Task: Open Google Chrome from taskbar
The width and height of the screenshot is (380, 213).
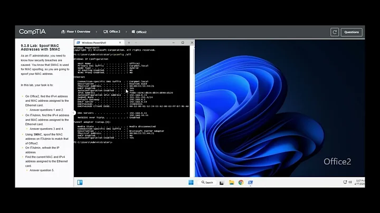Action: coord(241,182)
